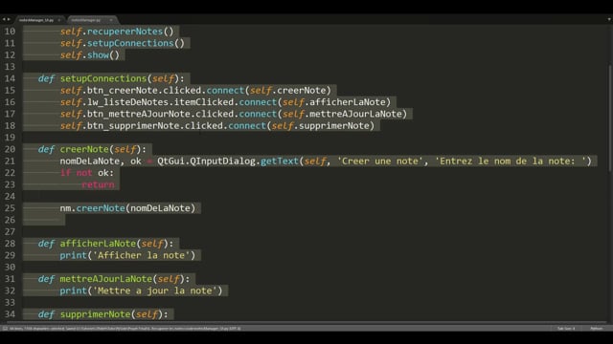Click 'return' on line 23
613x344 pixels.
point(98,184)
